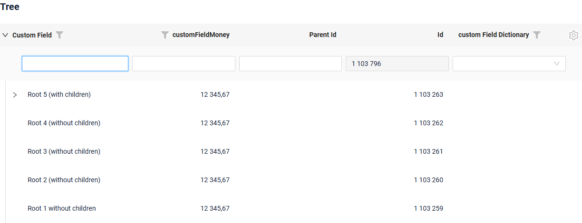Select the Root 2 (without children) row

[291, 180]
